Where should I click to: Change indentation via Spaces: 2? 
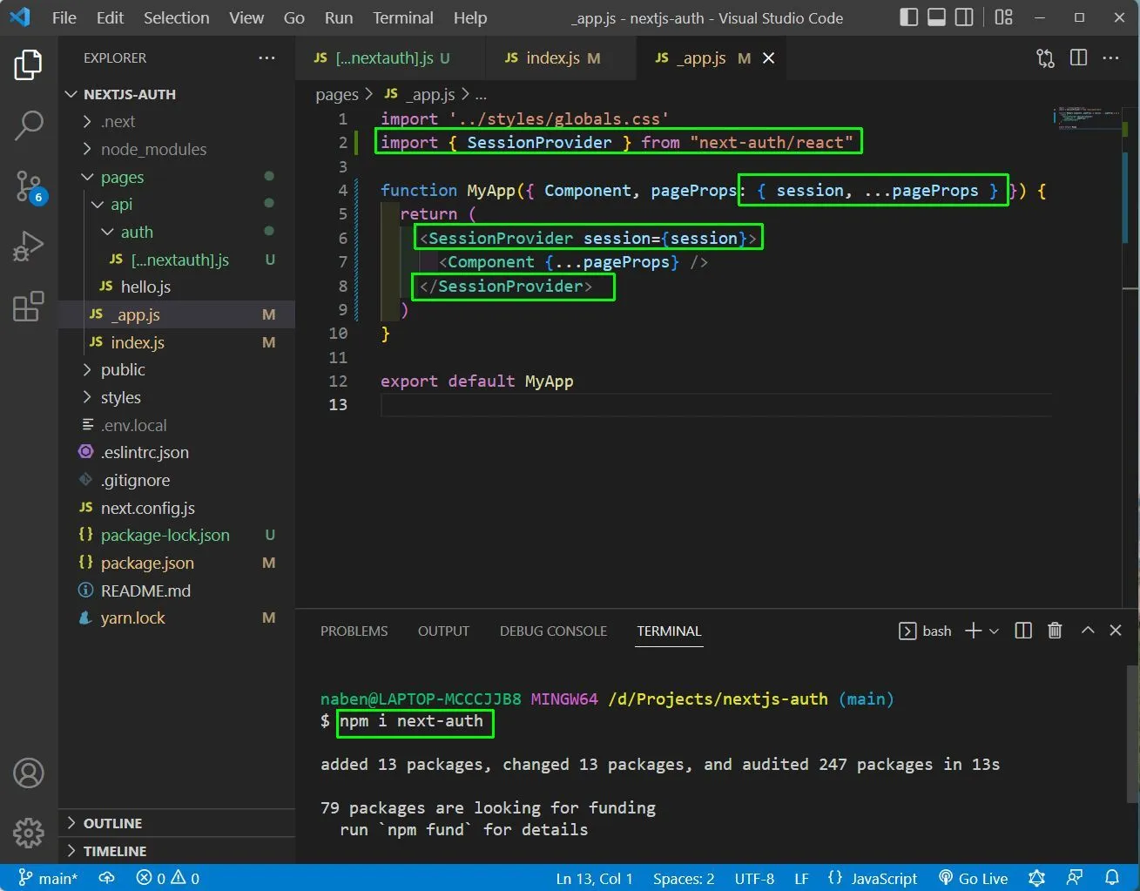684,878
